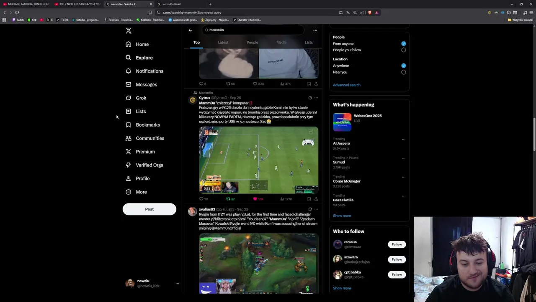Select Near you location radio option
536x302 pixels.
click(404, 72)
